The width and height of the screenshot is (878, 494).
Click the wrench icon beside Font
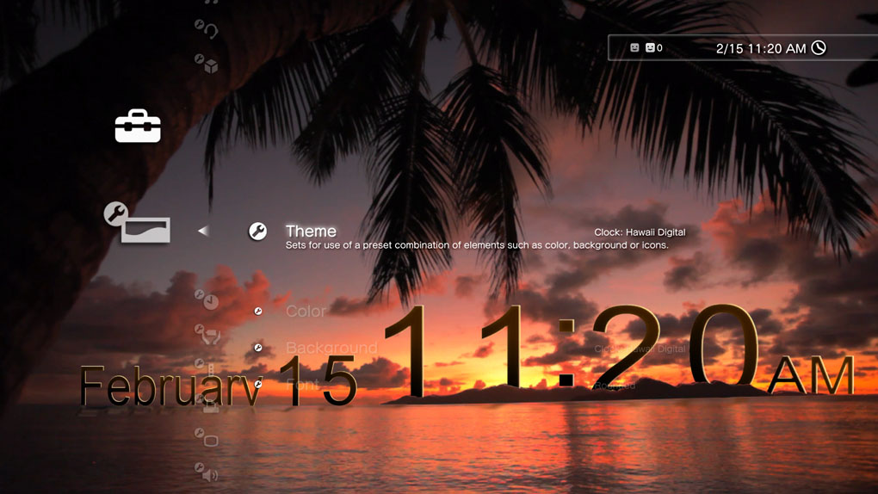click(258, 384)
